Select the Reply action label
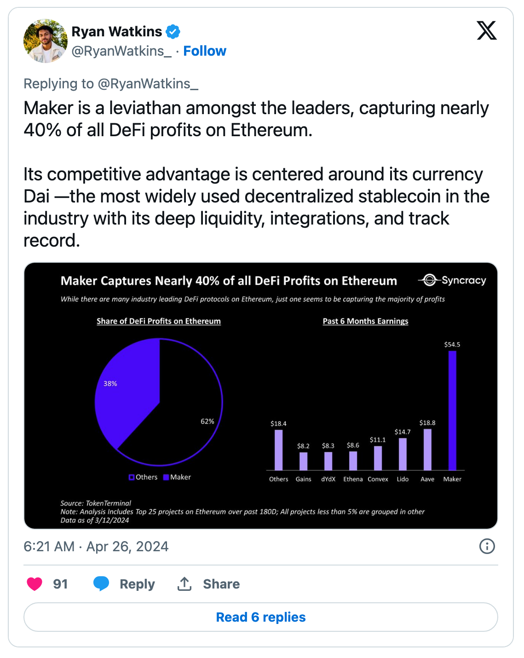This screenshot has width=524, height=658. [137, 584]
